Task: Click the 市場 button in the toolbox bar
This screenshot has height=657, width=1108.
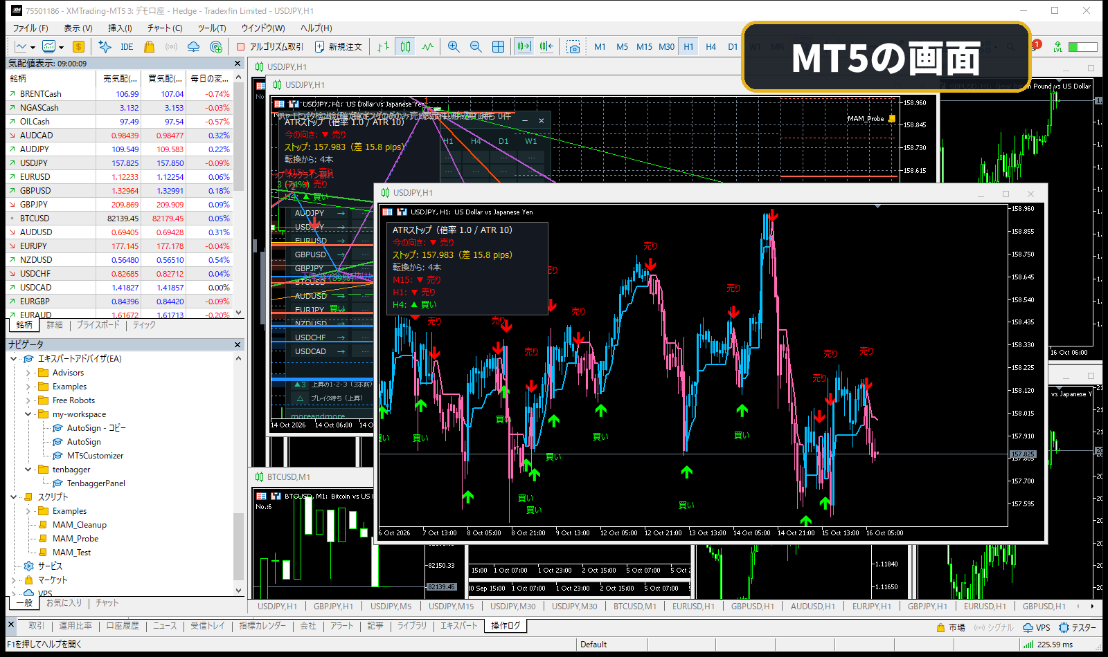Action: [951, 628]
